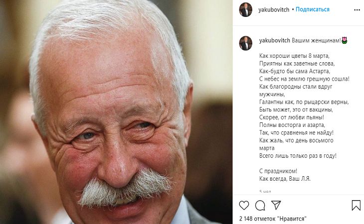Open comments with the speech bubble icon
The width and height of the screenshot is (364, 224).
point(260,206)
